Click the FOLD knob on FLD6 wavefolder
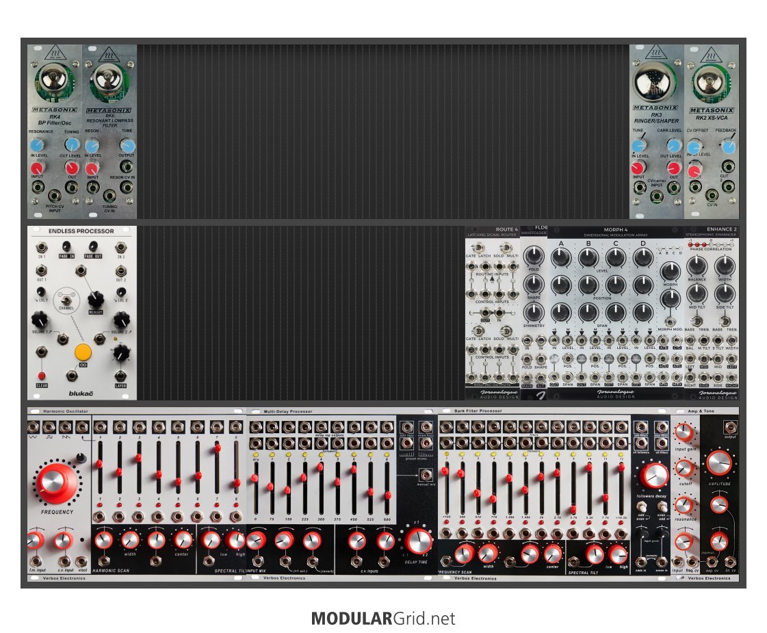Screen dimensions: 767x633 tap(534, 255)
